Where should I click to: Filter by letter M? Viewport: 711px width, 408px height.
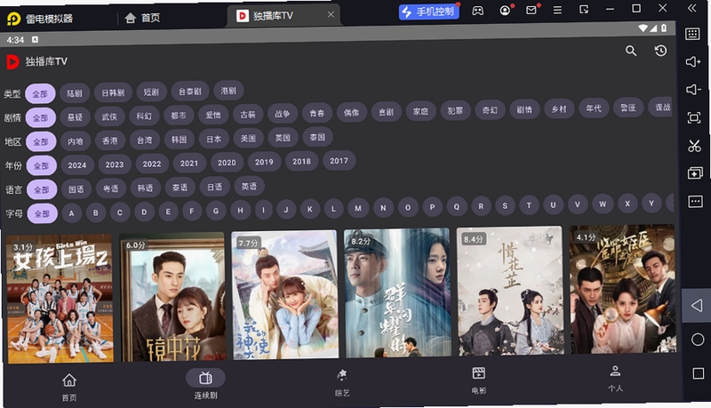pos(358,208)
